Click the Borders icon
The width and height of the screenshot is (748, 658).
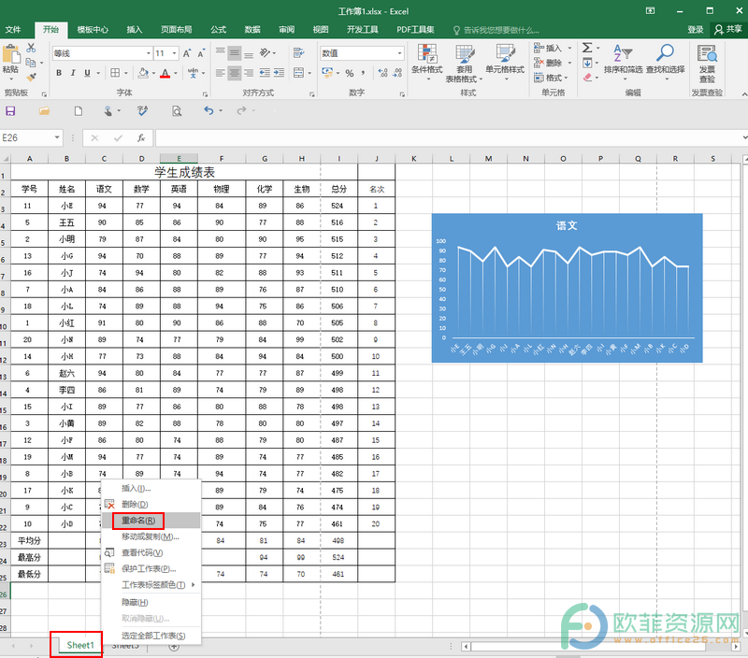tap(115, 73)
